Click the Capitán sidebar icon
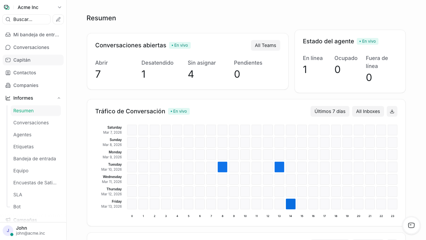Screen dimensions: 426x240 (x=8, y=60)
